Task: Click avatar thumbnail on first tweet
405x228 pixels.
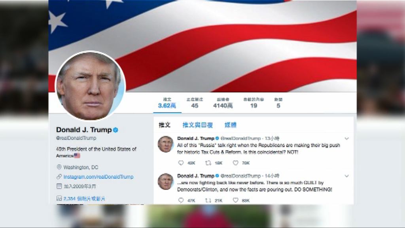Action: (x=166, y=144)
